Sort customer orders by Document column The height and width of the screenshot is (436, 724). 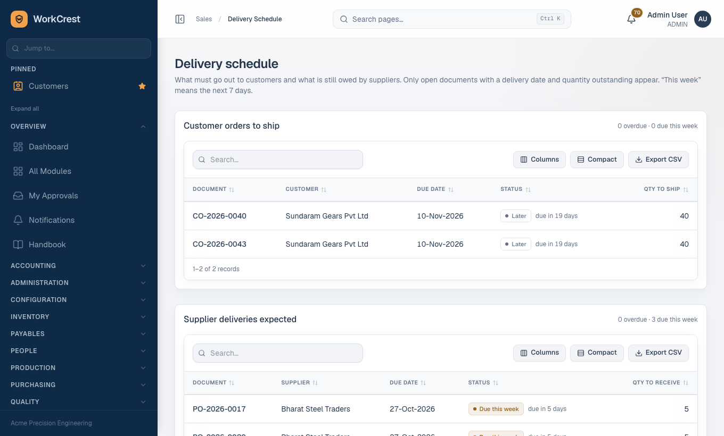[213, 189]
